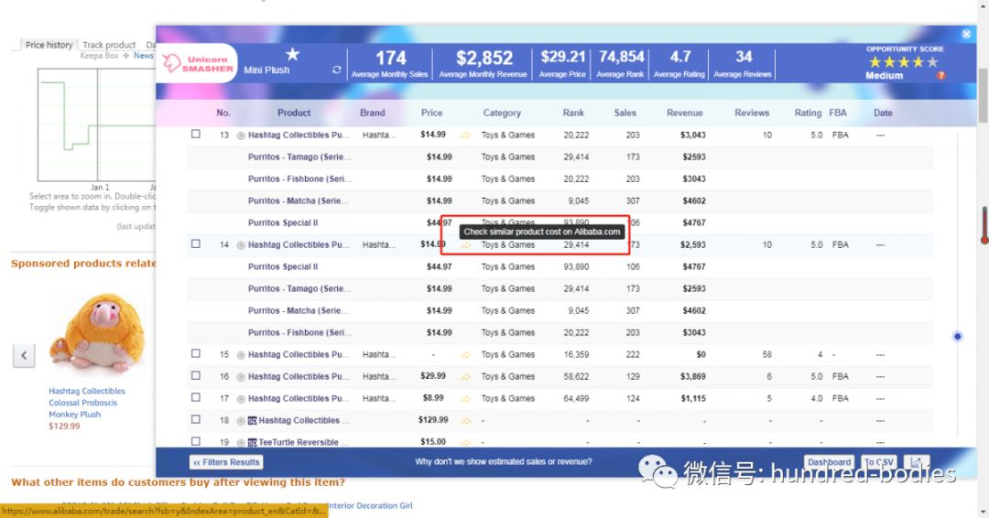Open the opportunity score help question mark
Viewport: 989px width, 518px height.
pos(940,76)
